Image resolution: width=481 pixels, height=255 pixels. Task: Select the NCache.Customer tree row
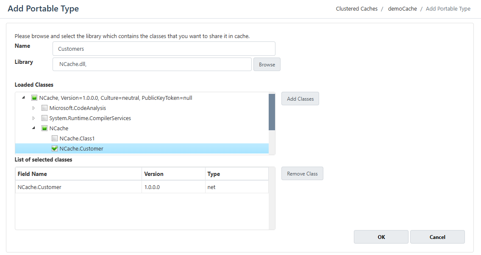142,148
